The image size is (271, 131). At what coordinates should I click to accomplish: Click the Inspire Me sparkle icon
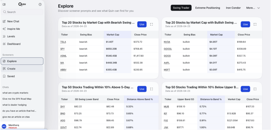[4, 29]
